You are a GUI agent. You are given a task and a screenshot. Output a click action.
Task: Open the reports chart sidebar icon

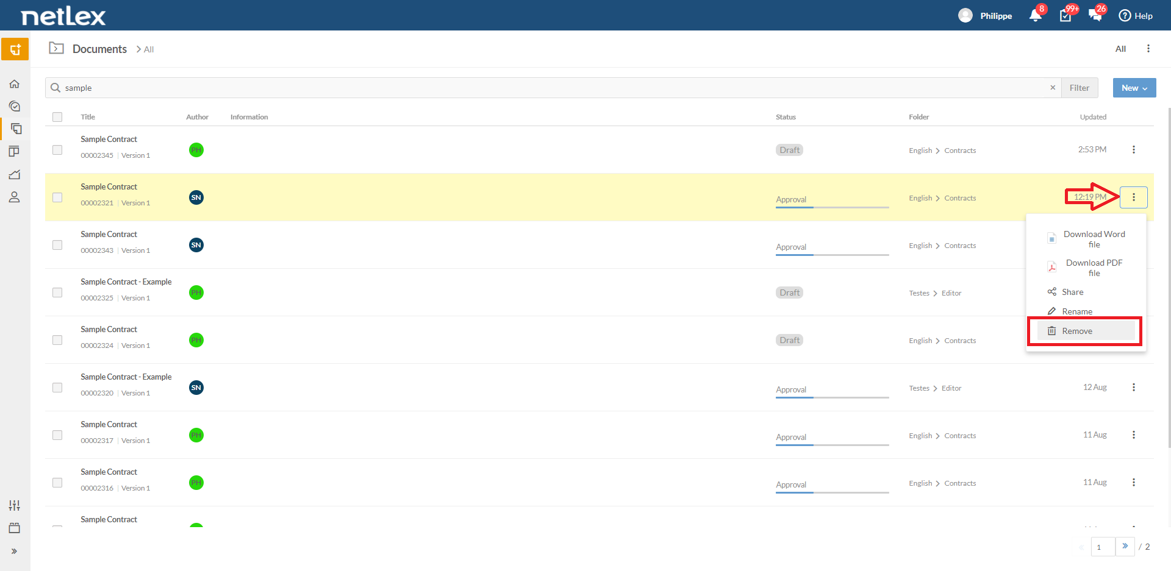(x=15, y=174)
